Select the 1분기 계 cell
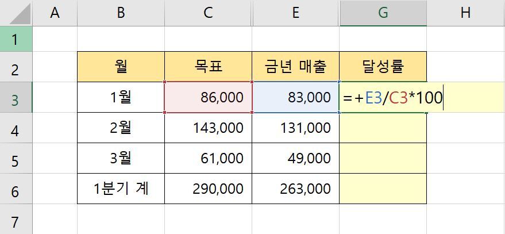 121,189
